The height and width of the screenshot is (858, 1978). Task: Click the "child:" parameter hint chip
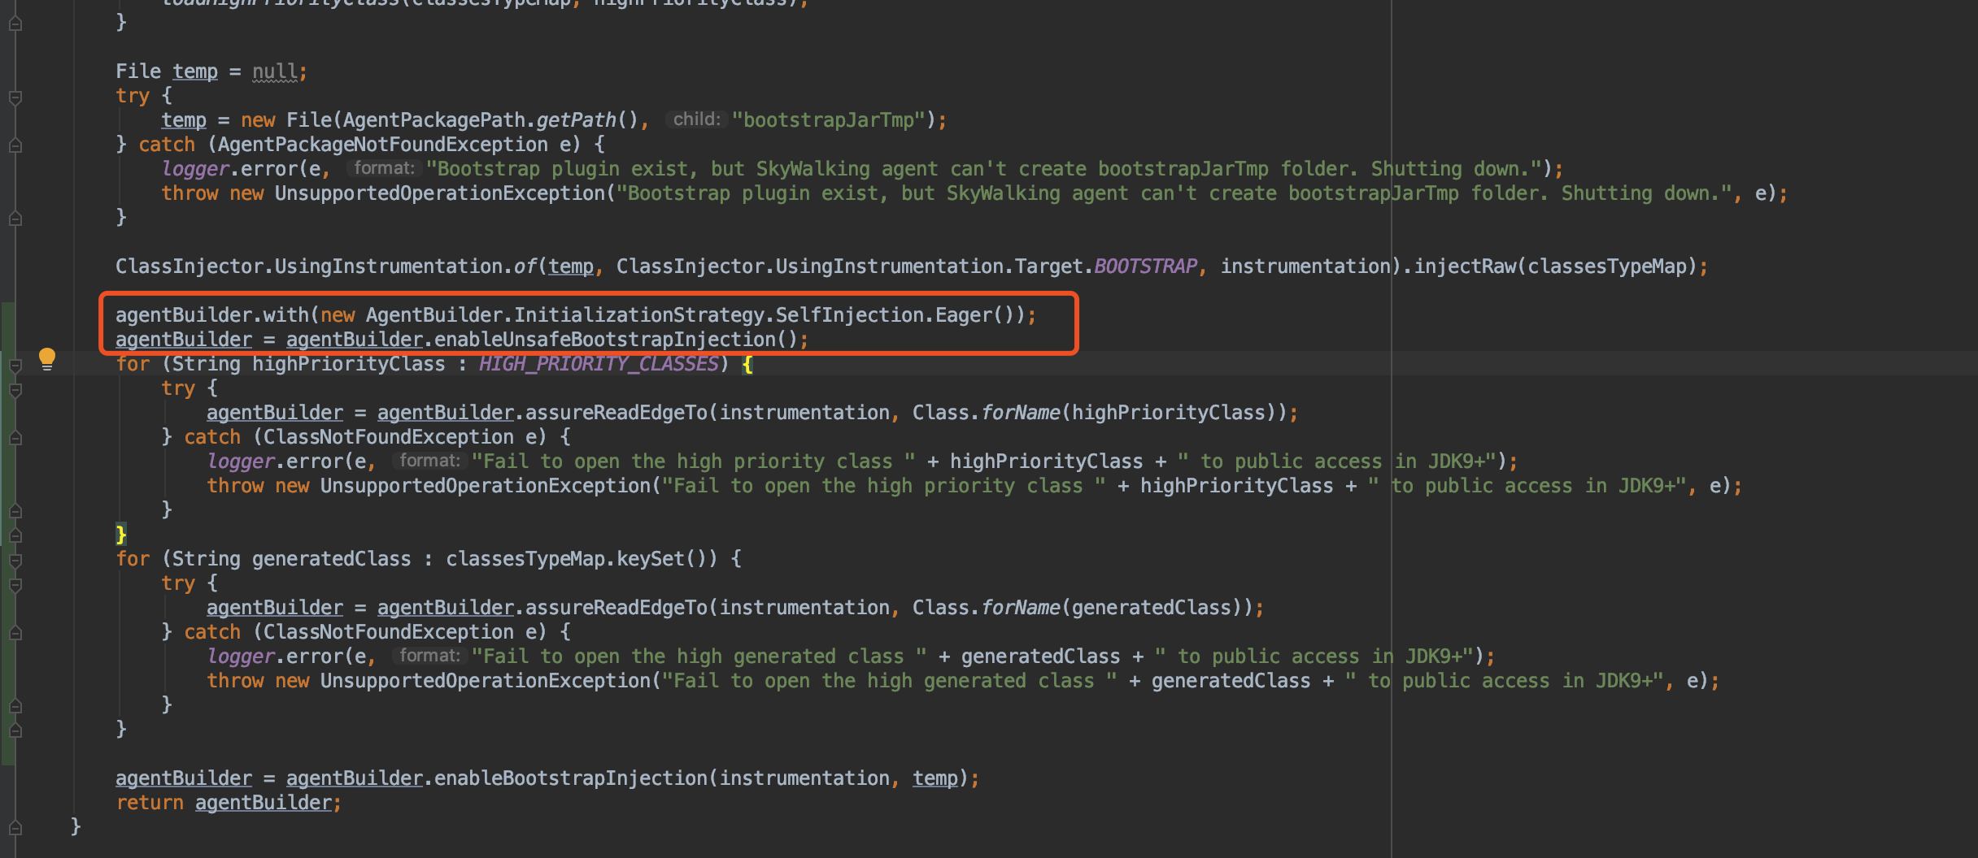pyautogui.click(x=696, y=119)
